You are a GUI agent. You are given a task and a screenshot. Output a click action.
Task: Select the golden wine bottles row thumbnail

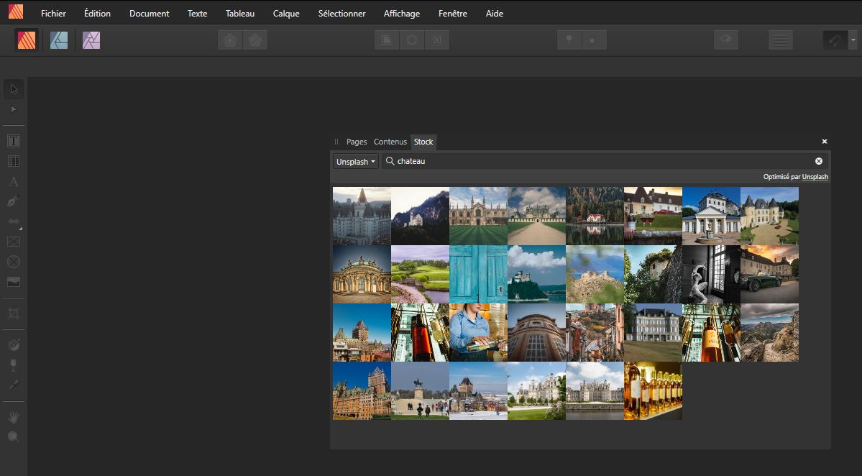[653, 391]
